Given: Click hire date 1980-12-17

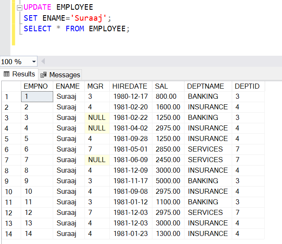Looking at the screenshot, I should (x=131, y=97).
